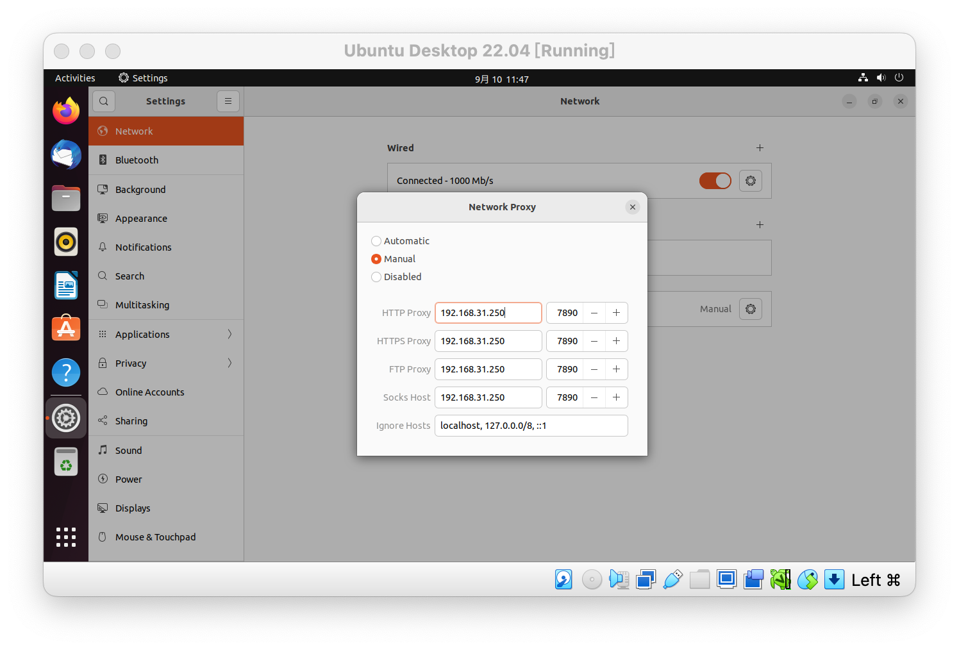The image size is (959, 650).
Task: Open Power settings in sidebar
Action: [x=166, y=479]
